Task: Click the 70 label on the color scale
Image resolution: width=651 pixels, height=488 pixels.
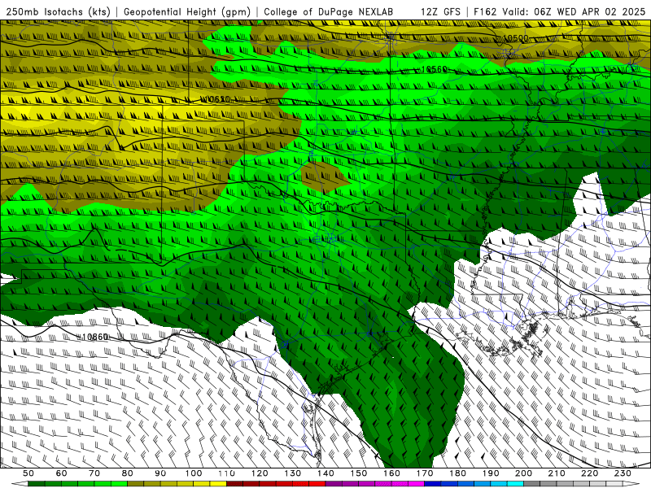Action: 94,473
